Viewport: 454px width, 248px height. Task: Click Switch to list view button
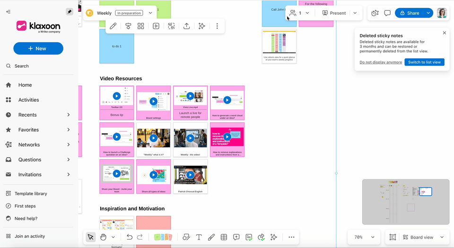pyautogui.click(x=425, y=62)
